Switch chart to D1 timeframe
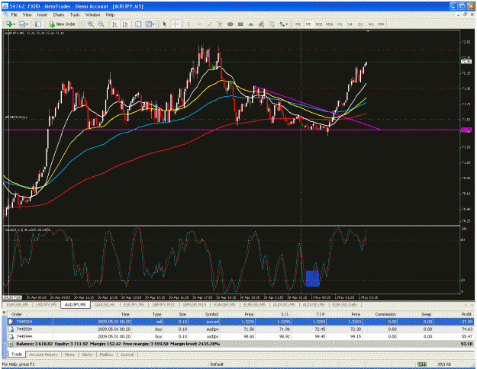Screen dimensions: 477x369 tap(360, 24)
